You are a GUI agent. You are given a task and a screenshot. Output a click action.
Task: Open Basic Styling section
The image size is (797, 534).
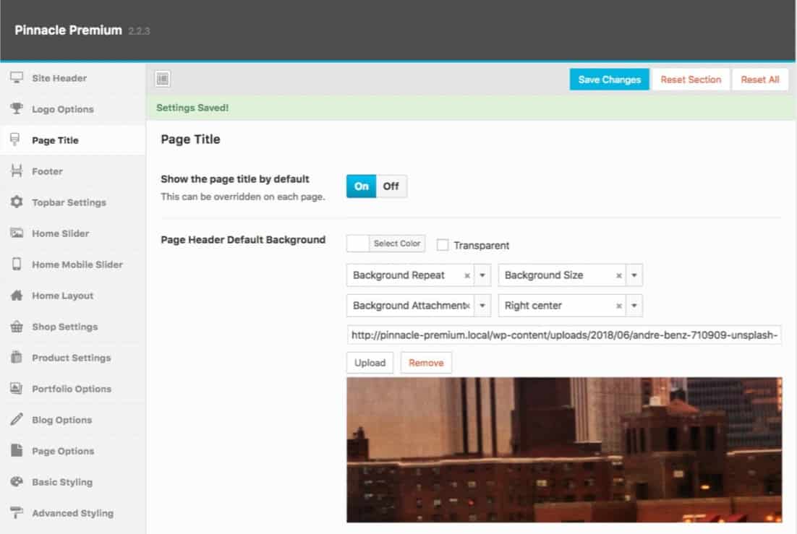point(73,481)
